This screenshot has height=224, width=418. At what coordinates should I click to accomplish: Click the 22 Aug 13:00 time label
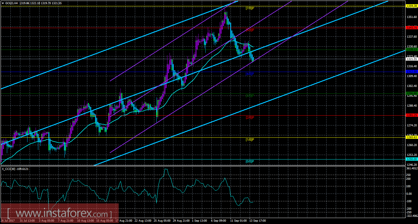pos(144,221)
